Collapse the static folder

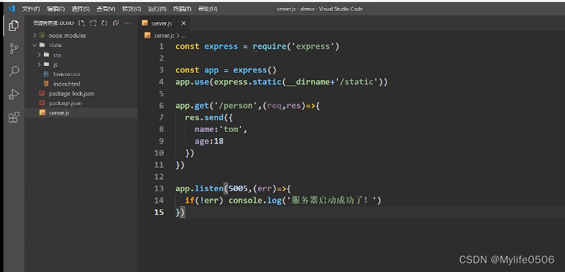[x=55, y=45]
